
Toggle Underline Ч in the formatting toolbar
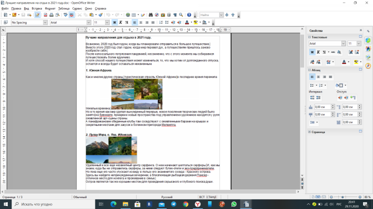pos(126,22)
